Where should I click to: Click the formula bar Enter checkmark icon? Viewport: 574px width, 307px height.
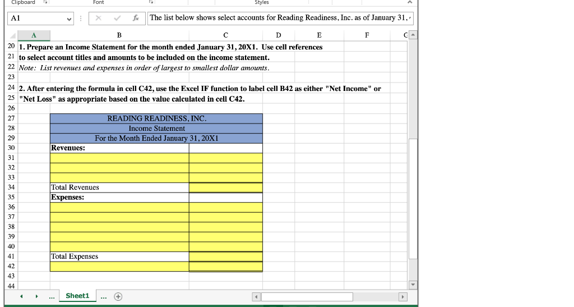pos(117,18)
